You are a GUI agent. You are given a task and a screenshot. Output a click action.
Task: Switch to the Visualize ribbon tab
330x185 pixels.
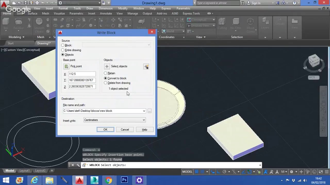[x=59, y=13]
